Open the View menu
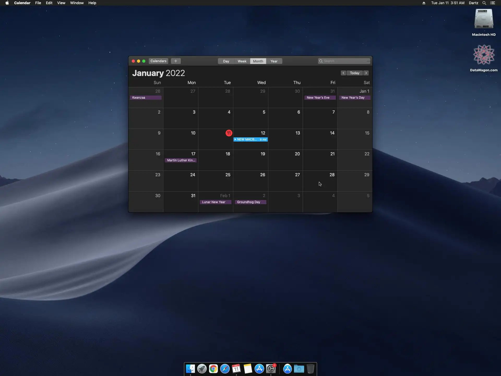The width and height of the screenshot is (501, 376). pyautogui.click(x=61, y=3)
